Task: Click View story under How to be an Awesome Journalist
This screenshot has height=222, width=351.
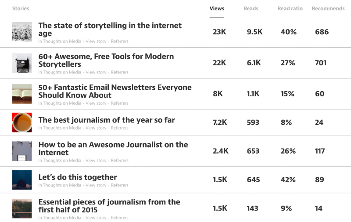Action: click(x=96, y=161)
